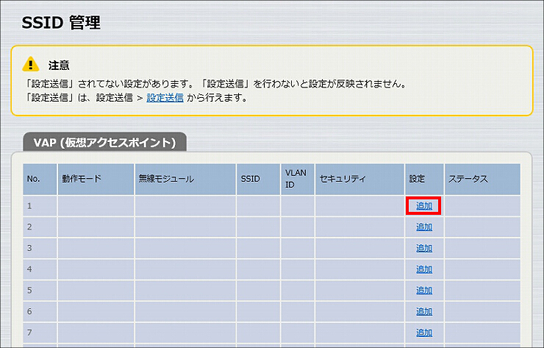Screen dimensions: 544x348
Task: Click the ステータス column header
Action: (x=482, y=180)
